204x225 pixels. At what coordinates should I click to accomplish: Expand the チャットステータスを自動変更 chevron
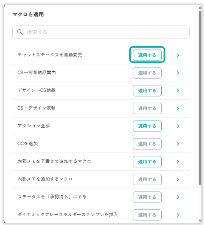point(178,55)
